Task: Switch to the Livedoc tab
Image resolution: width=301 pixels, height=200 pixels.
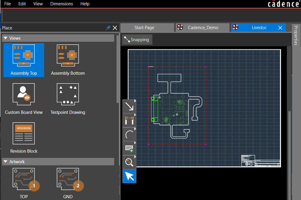Action: coord(258,28)
